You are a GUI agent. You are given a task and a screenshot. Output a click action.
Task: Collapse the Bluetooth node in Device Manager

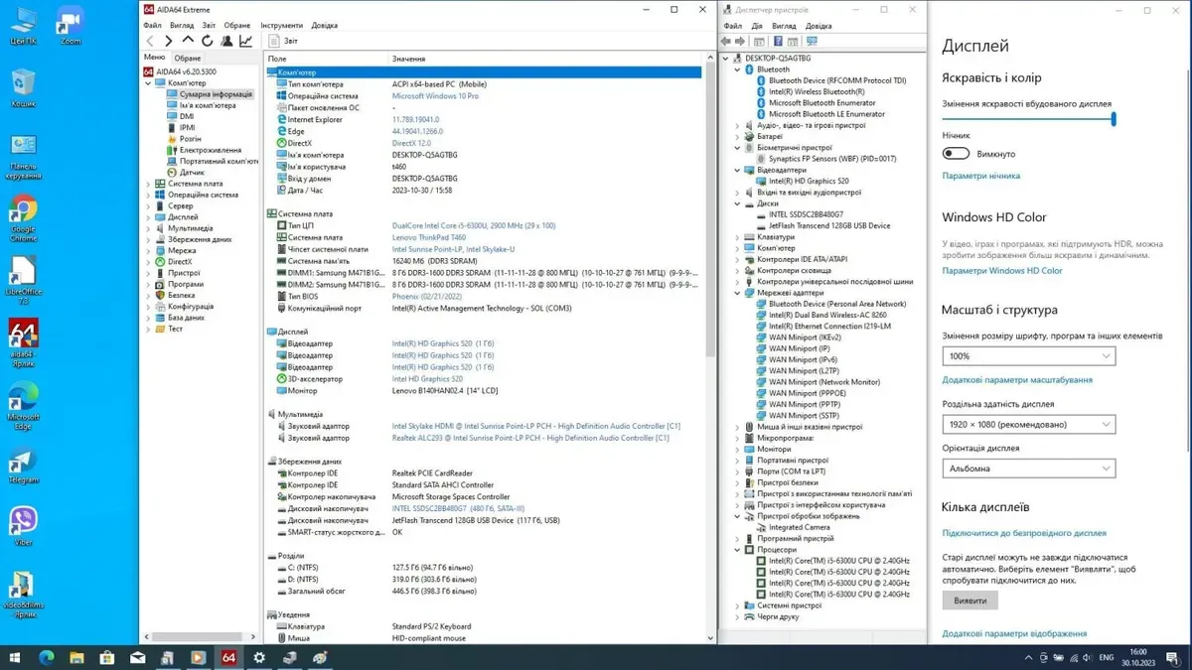coord(737,69)
